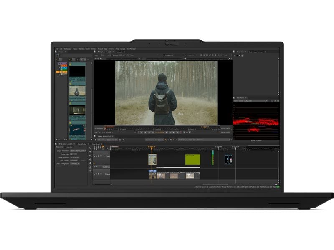Open the Frame Rate dropdown

click(x=73, y=154)
